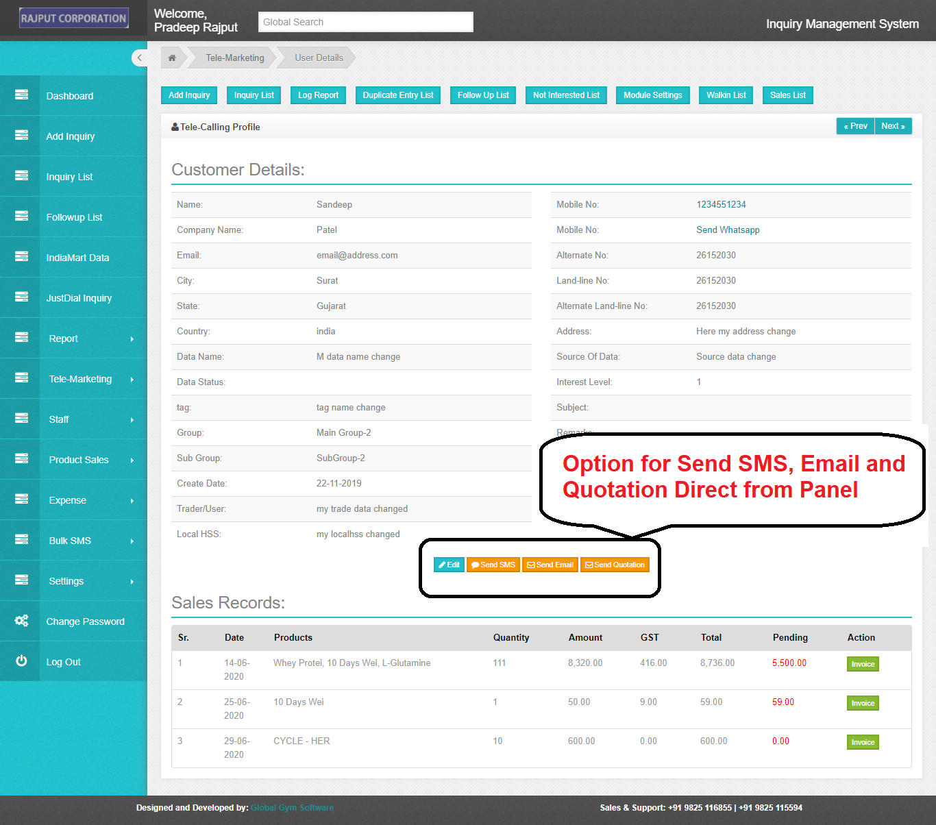
Task: Click the Global Search input field
Action: 365,21
